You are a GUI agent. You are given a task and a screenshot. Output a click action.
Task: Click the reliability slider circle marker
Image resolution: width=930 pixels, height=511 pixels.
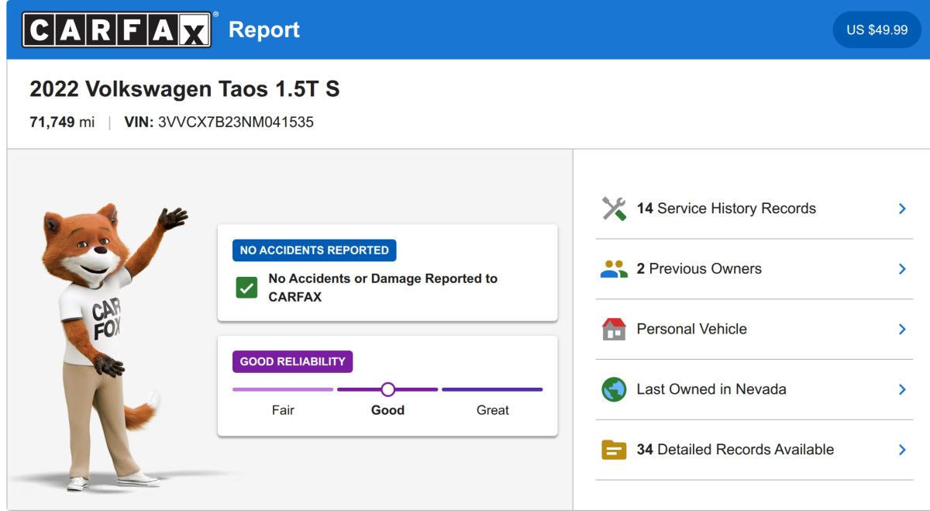point(388,389)
